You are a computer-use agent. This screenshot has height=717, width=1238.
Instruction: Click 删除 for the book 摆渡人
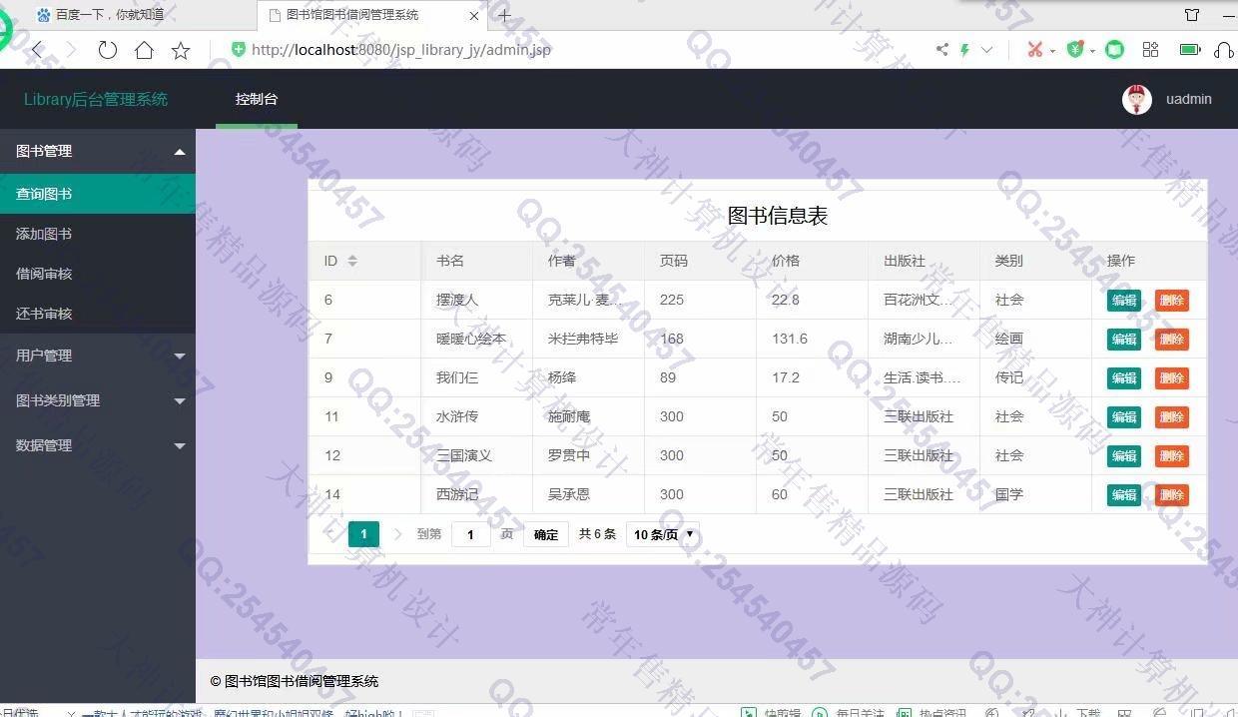(1172, 301)
